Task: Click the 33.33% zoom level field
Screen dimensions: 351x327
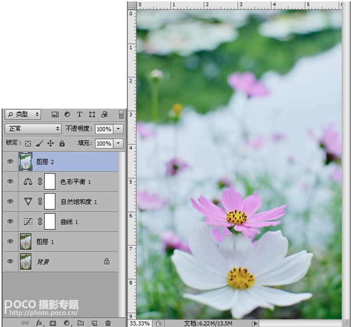Action: click(x=140, y=323)
